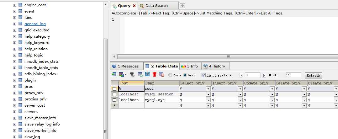Click the red trash delete rows icon

155,74
